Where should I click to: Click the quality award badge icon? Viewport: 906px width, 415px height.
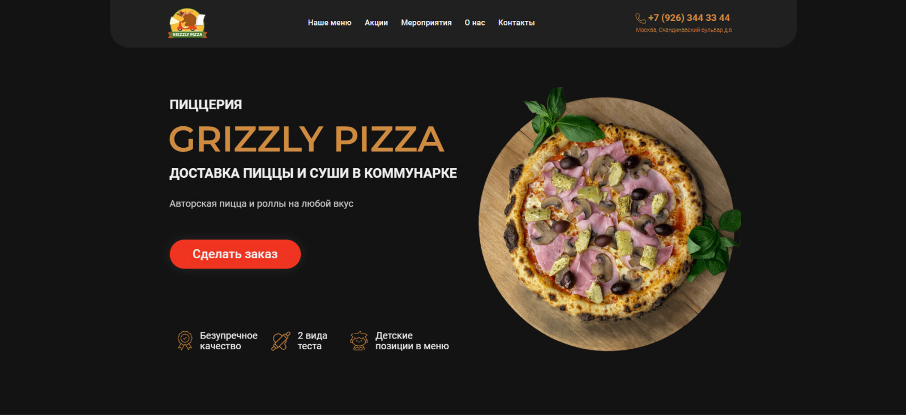(185, 341)
